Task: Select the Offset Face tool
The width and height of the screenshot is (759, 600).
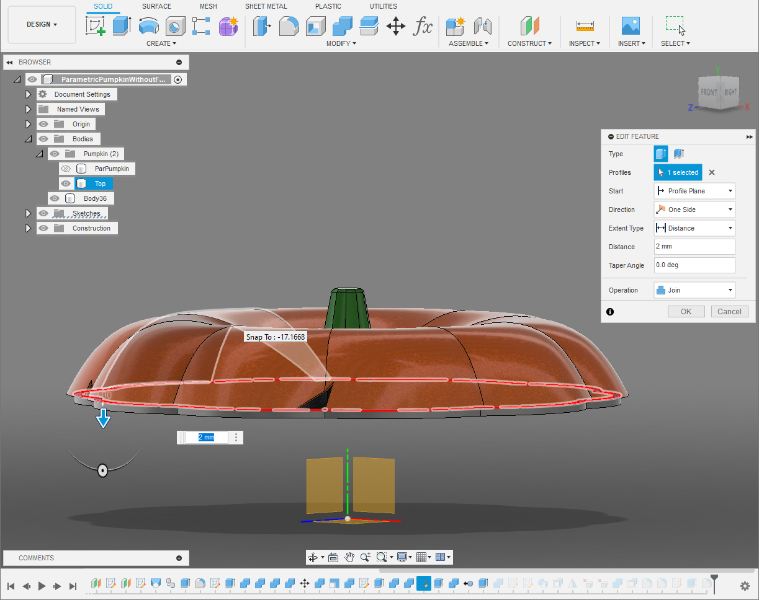Action: [369, 26]
